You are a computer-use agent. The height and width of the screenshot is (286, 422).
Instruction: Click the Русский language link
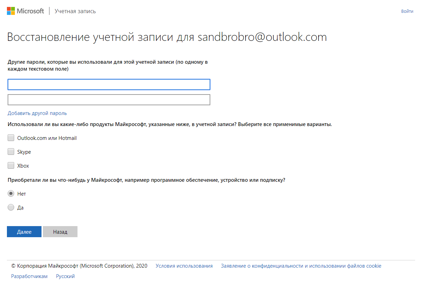click(x=65, y=276)
